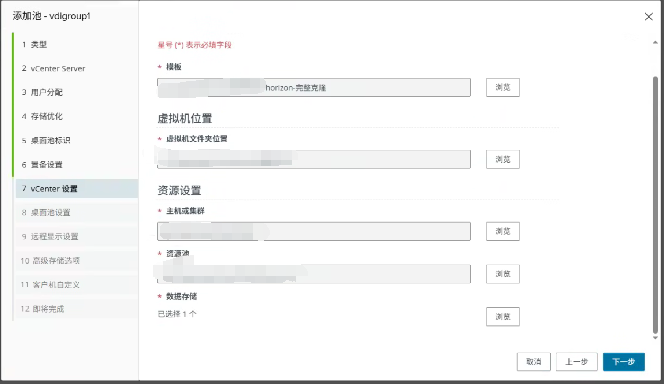Open step 6 置备设置
Image resolution: width=664 pixels, height=384 pixels.
77,165
